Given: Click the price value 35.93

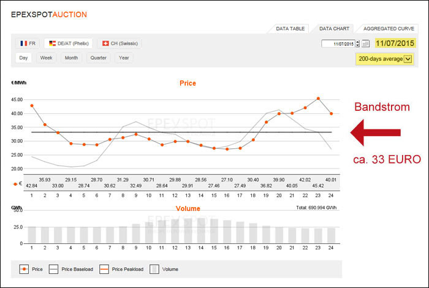Looking at the screenshot, I should [x=45, y=180].
